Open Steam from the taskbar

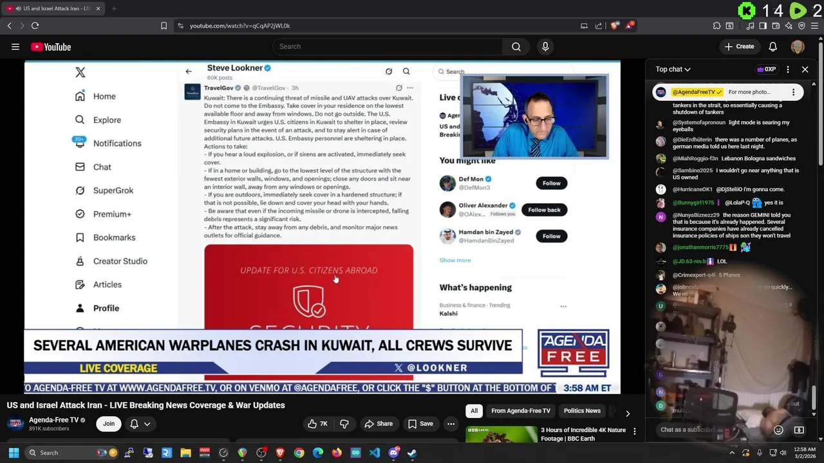(x=412, y=453)
